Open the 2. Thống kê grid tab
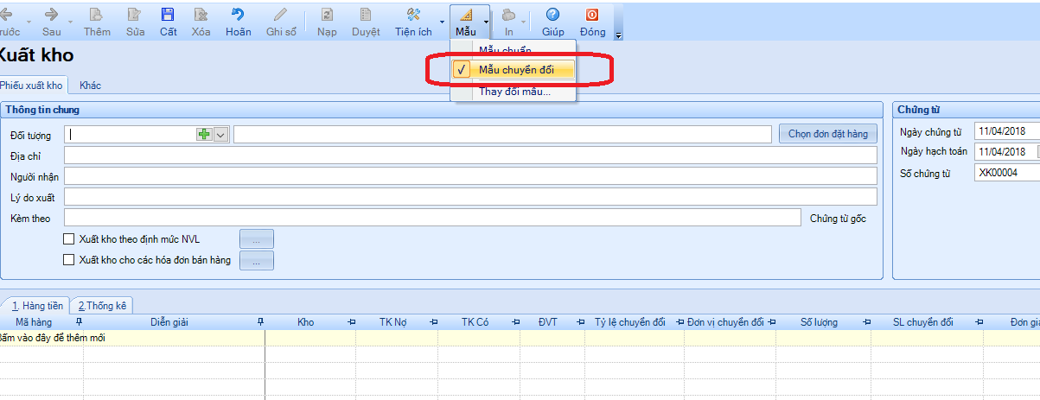The width and height of the screenshot is (1040, 400). point(101,305)
